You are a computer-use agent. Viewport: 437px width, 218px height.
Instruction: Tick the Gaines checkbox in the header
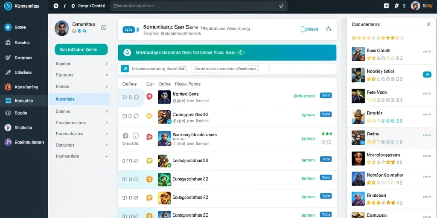click(x=303, y=29)
